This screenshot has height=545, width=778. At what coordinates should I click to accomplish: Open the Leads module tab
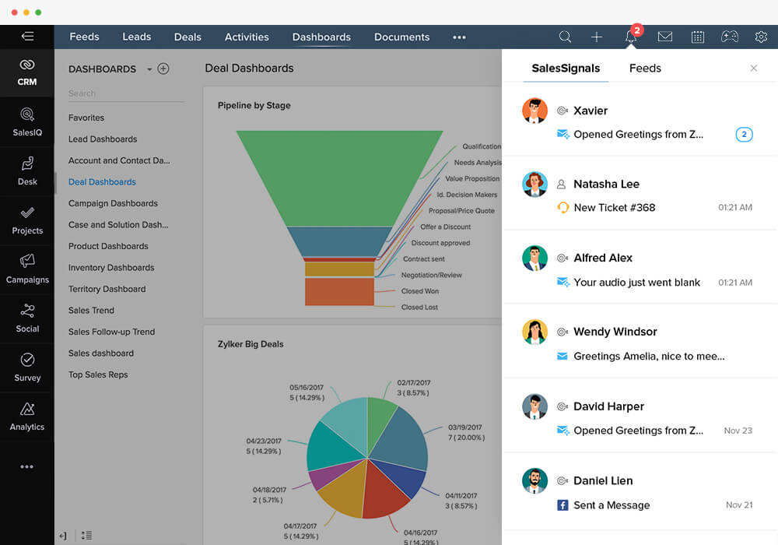137,37
